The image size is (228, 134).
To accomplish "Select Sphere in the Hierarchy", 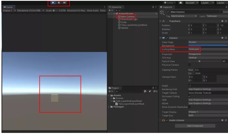I will tap(123, 28).
